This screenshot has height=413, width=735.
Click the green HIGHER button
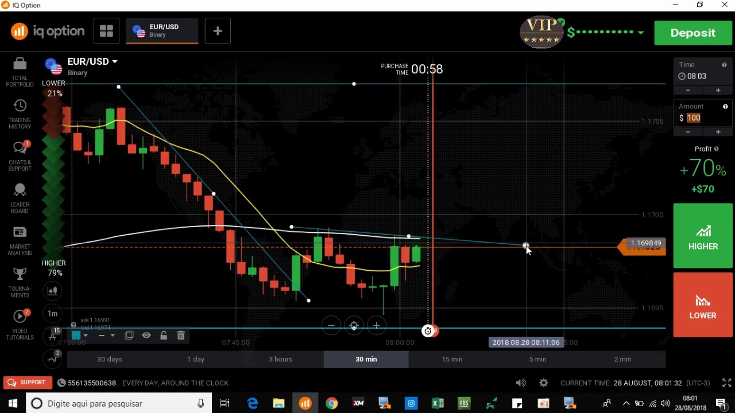click(x=703, y=236)
